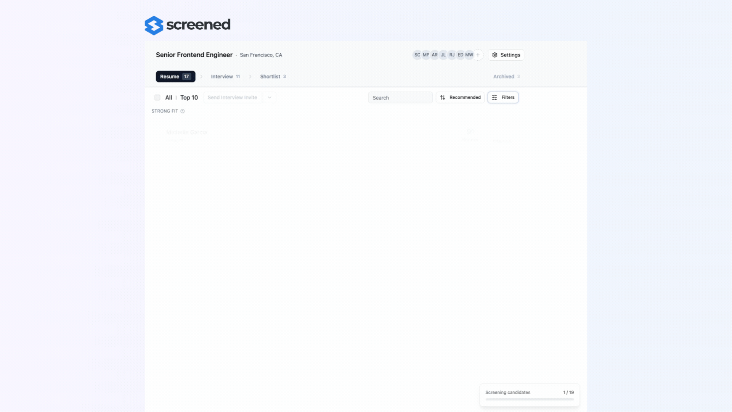Image resolution: width=732 pixels, height=412 pixels.
Task: Open the ED team member avatar
Action: point(461,55)
